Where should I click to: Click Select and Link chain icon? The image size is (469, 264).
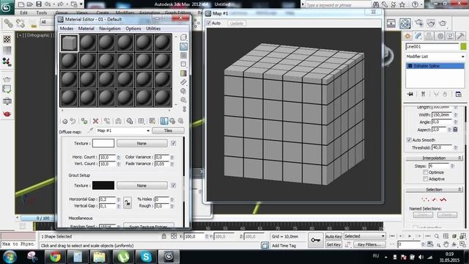pyautogui.click(x=8, y=23)
